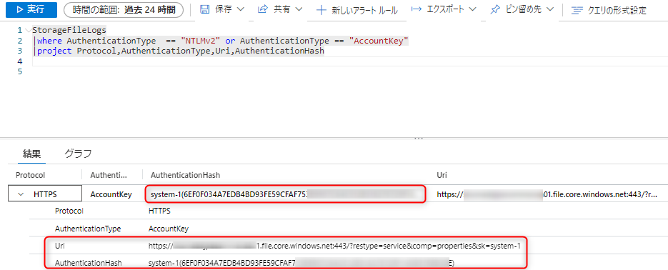Click the pane splitter ellipsis handle
Viewport: 668px width, 270px height.
419,138
